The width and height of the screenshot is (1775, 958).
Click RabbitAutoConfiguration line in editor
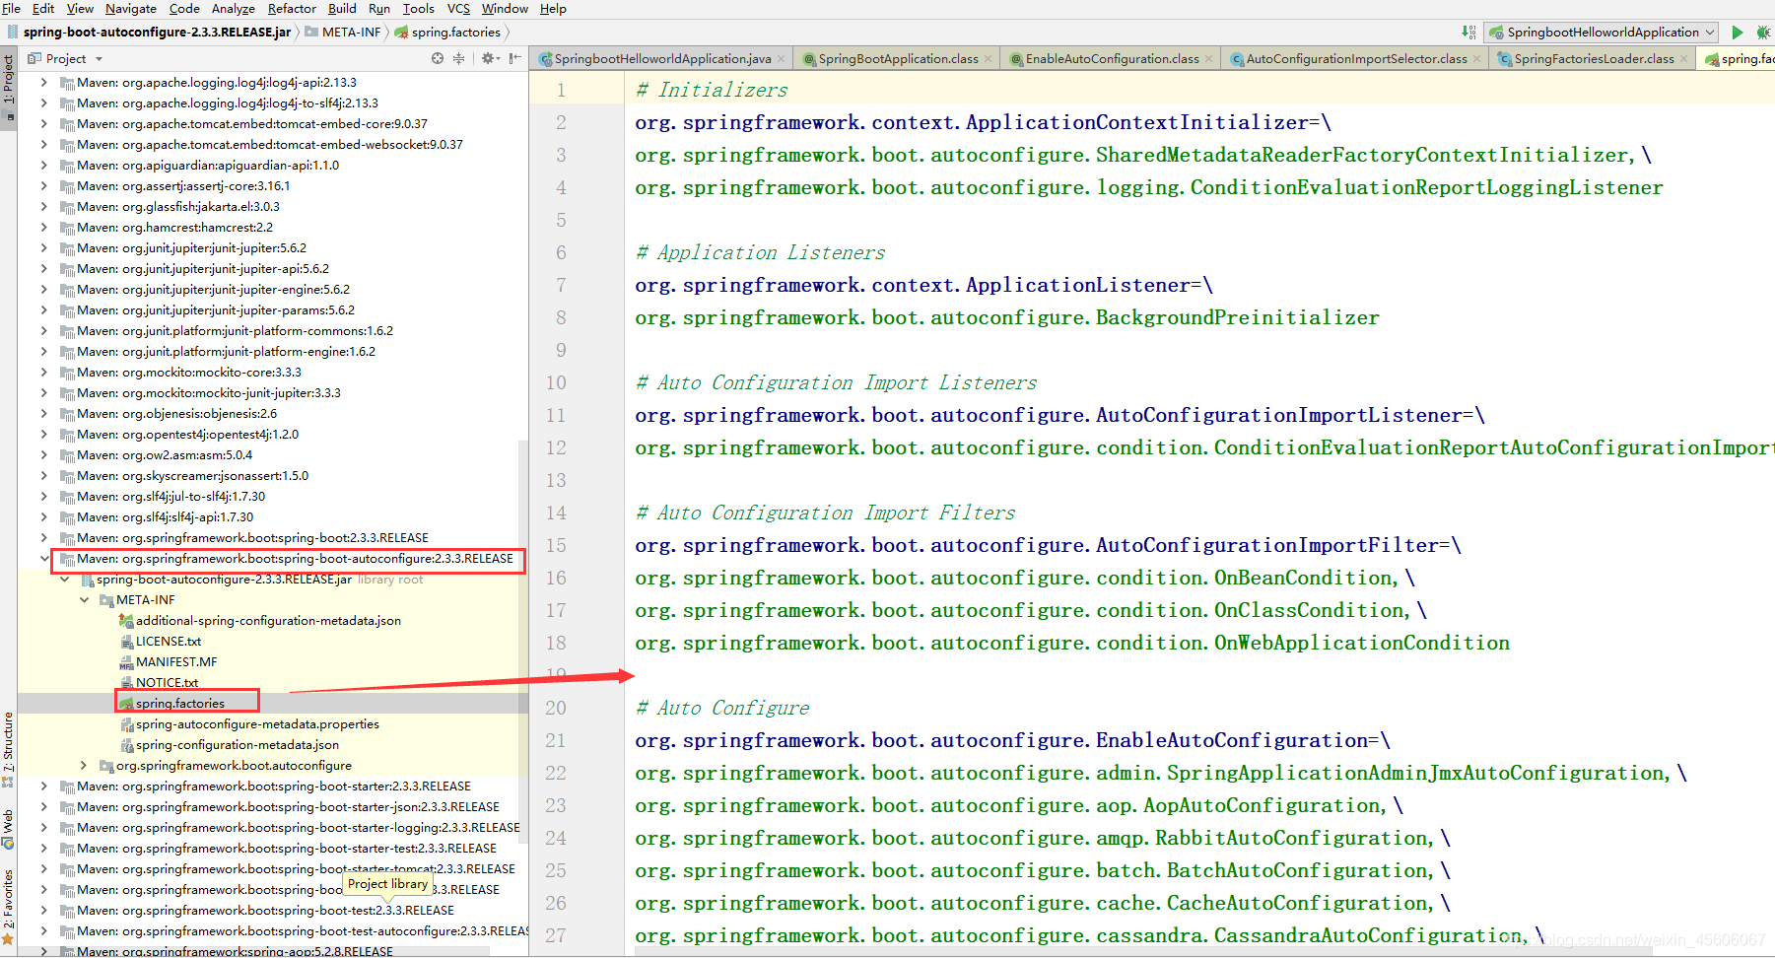[x=1042, y=839]
